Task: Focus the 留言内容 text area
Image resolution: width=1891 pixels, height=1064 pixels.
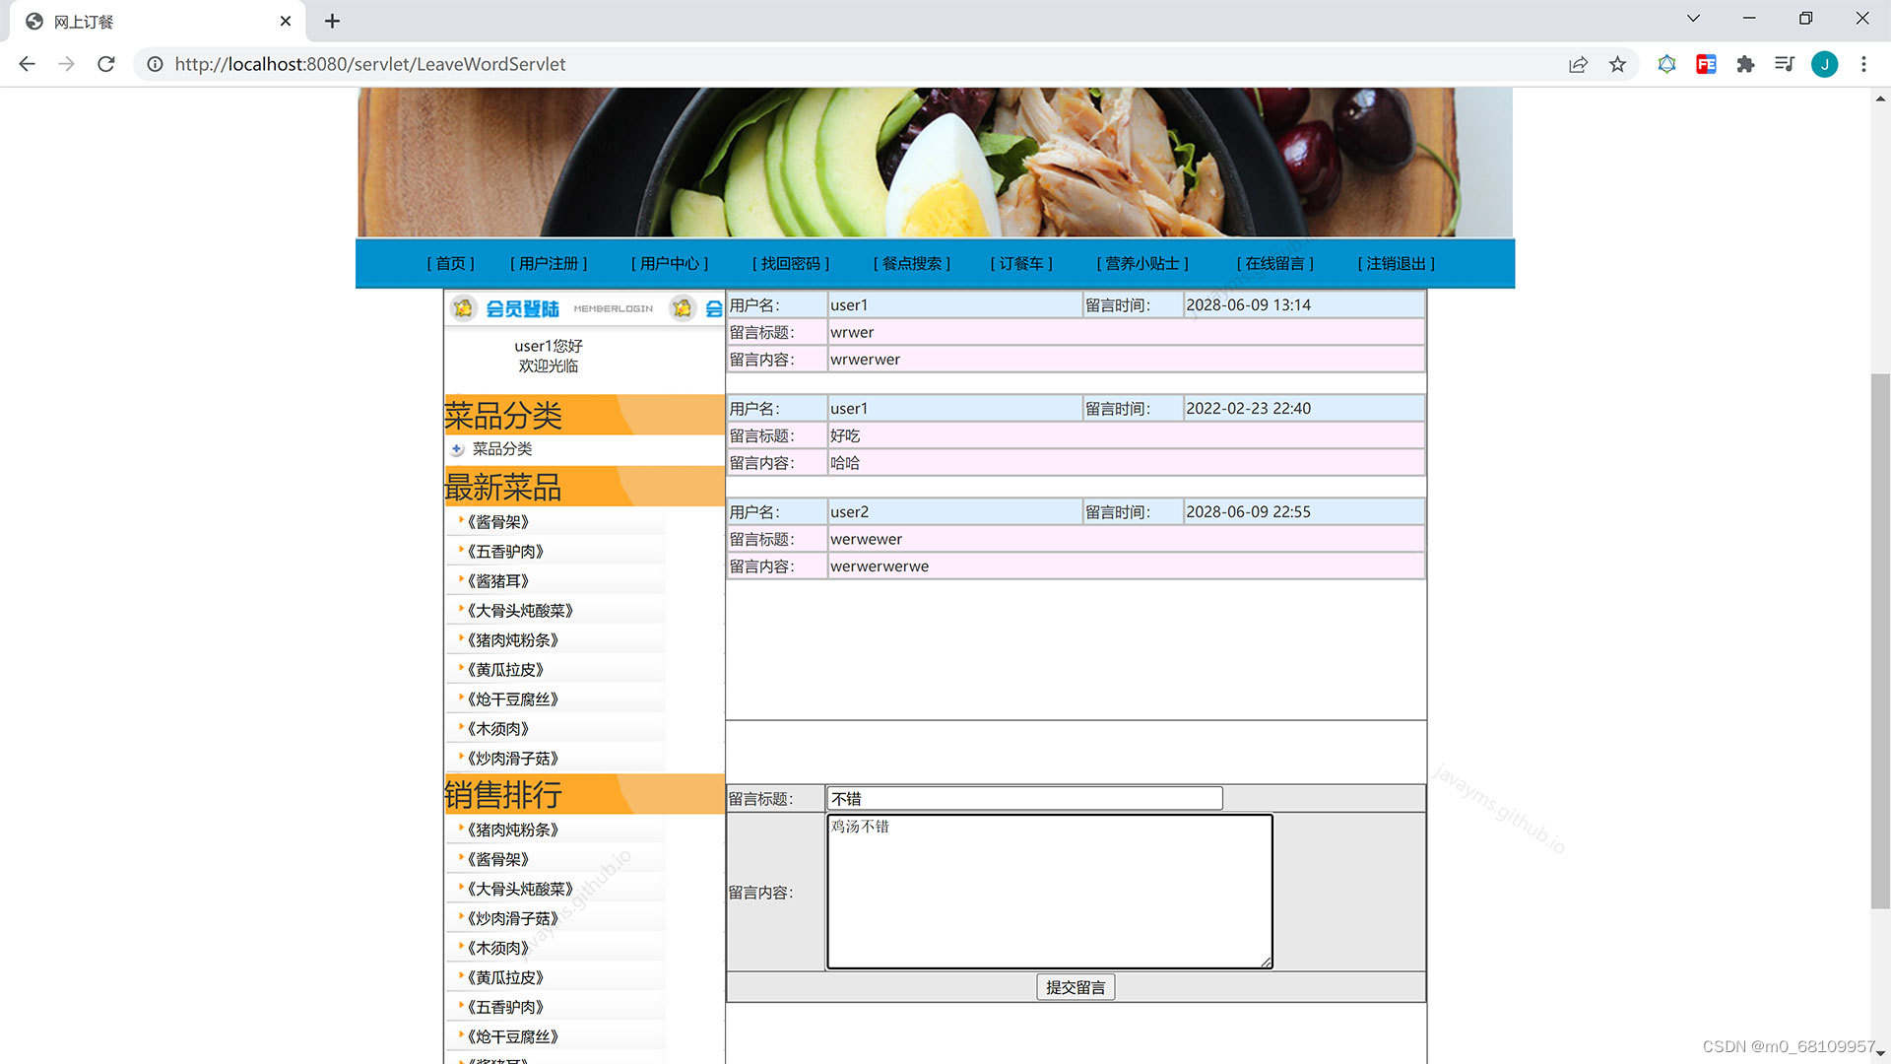Action: click(x=1050, y=892)
